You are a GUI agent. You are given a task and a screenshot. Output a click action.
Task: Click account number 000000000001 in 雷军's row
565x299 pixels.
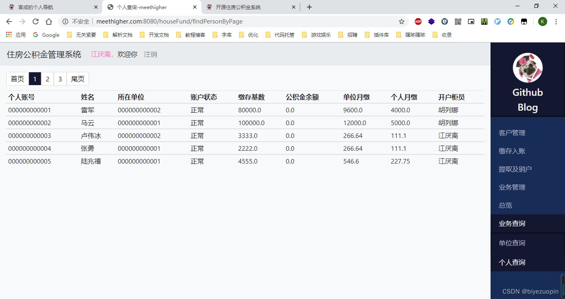pyautogui.click(x=29, y=110)
